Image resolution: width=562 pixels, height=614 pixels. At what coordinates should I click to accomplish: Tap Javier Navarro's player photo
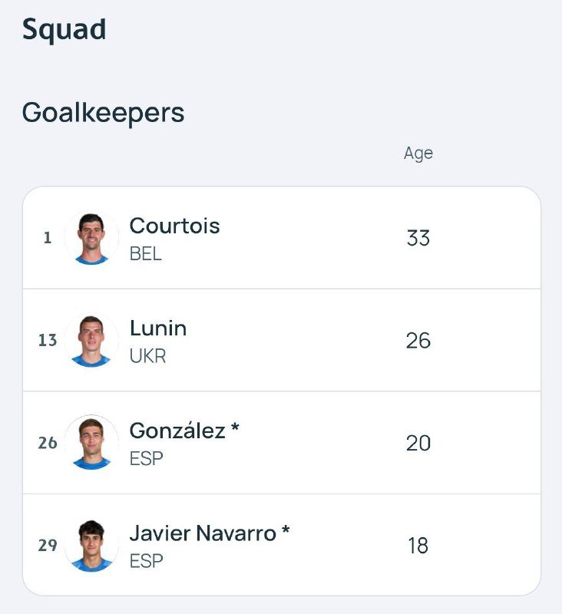click(x=92, y=546)
